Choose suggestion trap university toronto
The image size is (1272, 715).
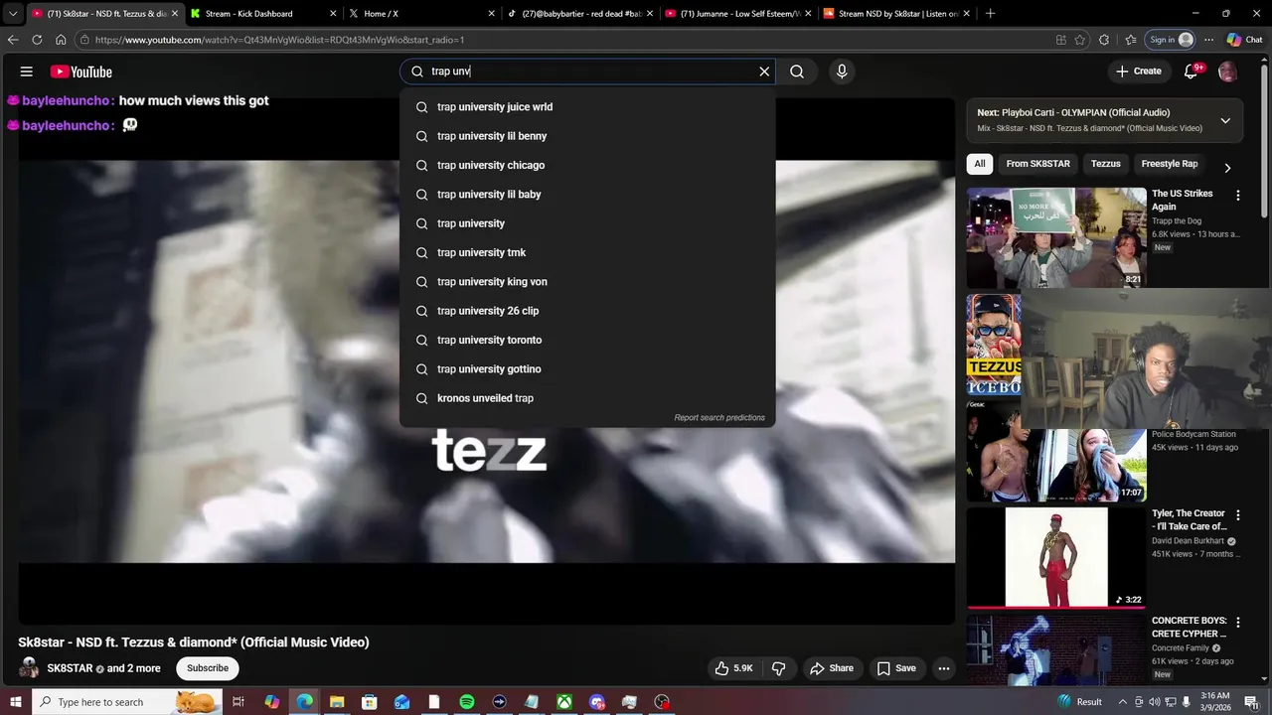[x=587, y=340]
